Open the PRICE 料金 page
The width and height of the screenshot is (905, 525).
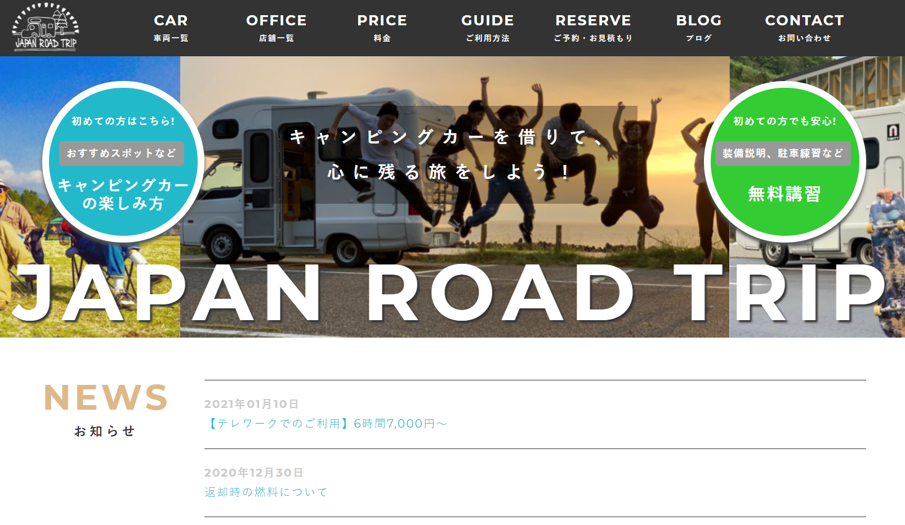pyautogui.click(x=382, y=28)
